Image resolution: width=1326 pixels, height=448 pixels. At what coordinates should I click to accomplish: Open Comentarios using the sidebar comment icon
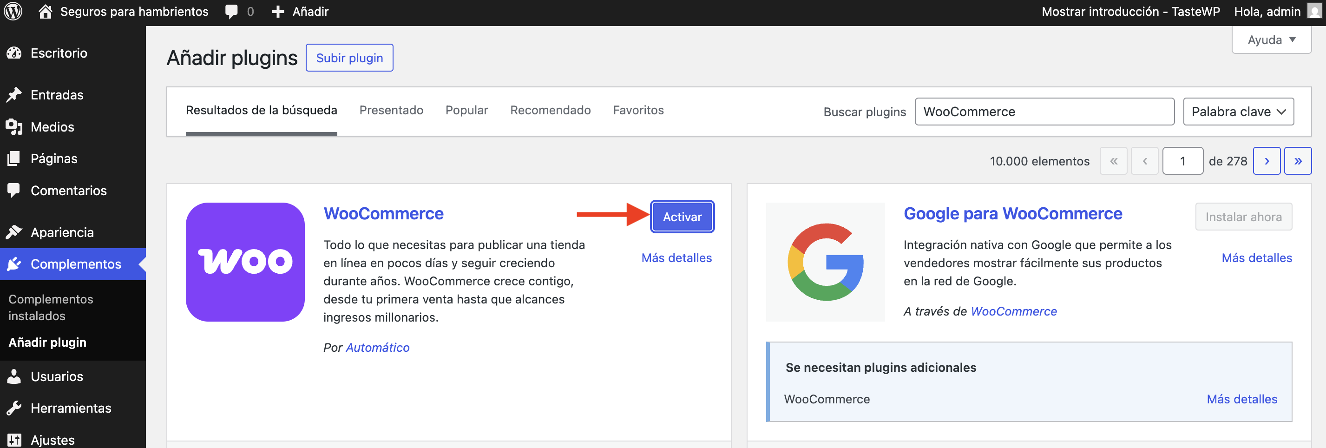coord(14,191)
